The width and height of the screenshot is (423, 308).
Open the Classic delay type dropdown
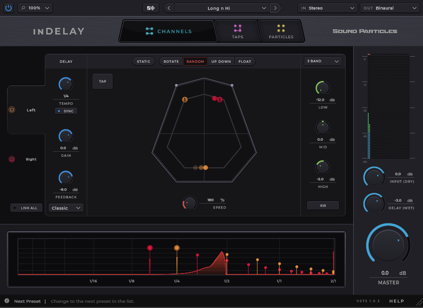(x=66, y=208)
